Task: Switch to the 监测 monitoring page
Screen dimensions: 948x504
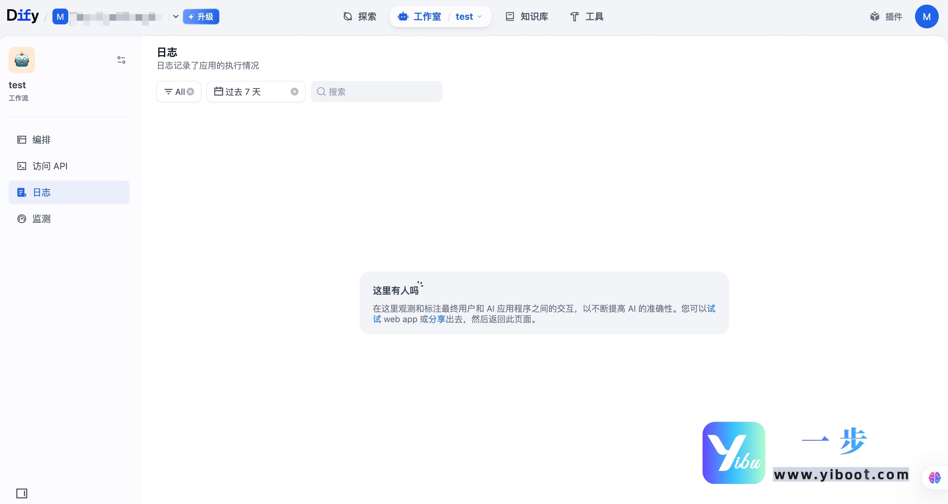Action: [x=41, y=218]
